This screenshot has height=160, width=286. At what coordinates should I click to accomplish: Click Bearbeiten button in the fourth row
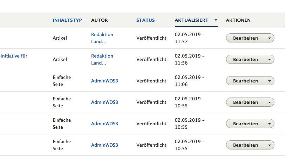point(245,102)
